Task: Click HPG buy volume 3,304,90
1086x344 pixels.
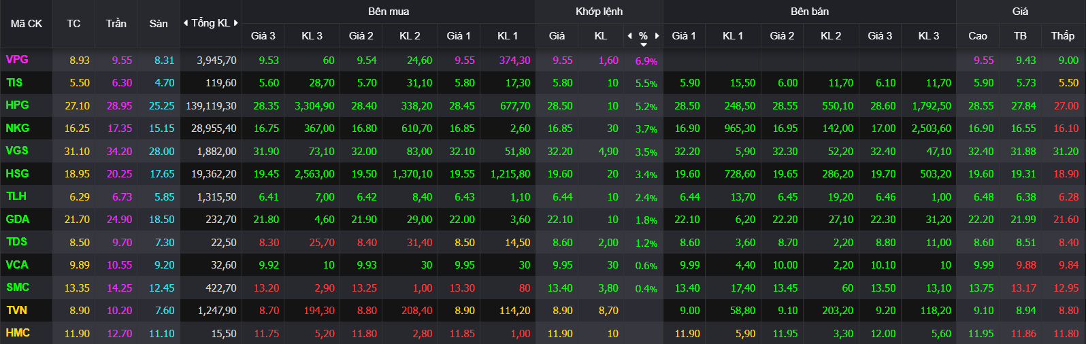Action: [x=314, y=106]
